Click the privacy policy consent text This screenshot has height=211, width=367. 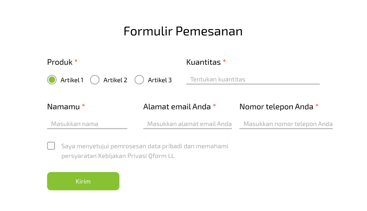[x=145, y=151]
